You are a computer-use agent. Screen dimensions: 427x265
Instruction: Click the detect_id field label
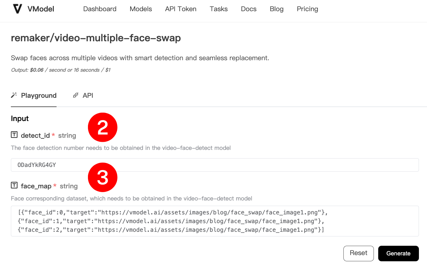point(35,136)
